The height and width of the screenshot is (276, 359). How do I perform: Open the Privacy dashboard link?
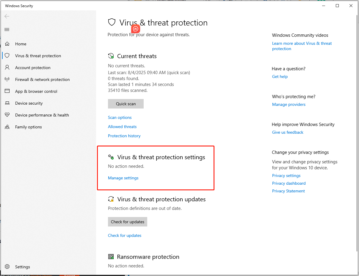coord(289,183)
